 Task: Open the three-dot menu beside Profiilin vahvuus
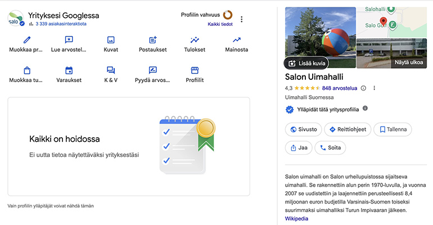242,19
